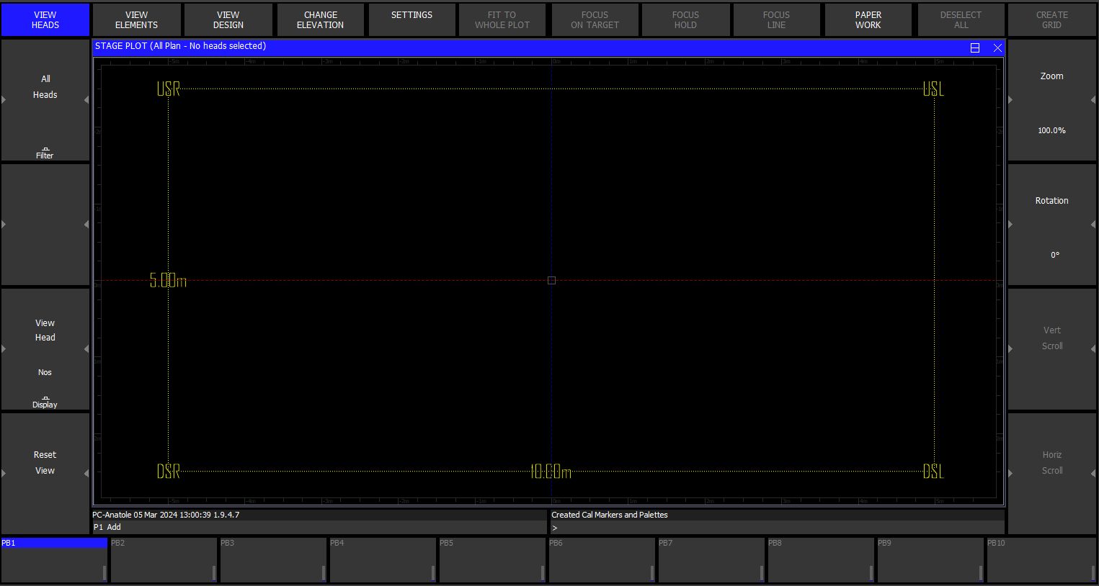Viewport: 1099px width, 586px height.
Task: Open the View Head Nos Display option
Action: 45,350
